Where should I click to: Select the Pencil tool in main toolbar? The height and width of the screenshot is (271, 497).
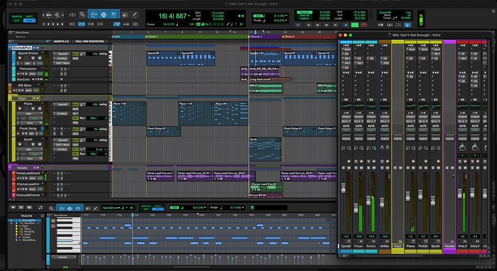click(135, 15)
